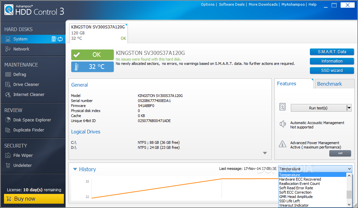Image resolution: width=358 pixels, height=208 pixels.
Task: Collapse the History section triangle
Action: tap(75, 169)
